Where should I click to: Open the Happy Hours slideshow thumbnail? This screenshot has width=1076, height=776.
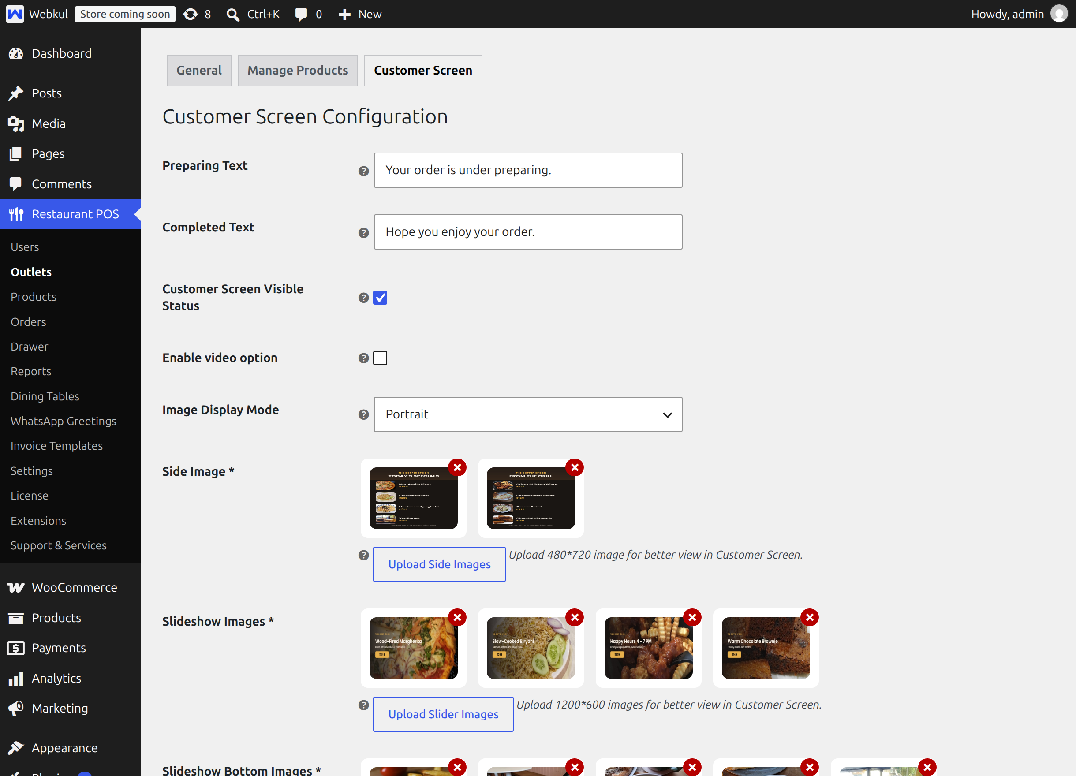click(x=648, y=648)
